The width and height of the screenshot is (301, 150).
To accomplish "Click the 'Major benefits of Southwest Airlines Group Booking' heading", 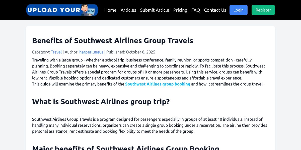I will click(x=126, y=147).
